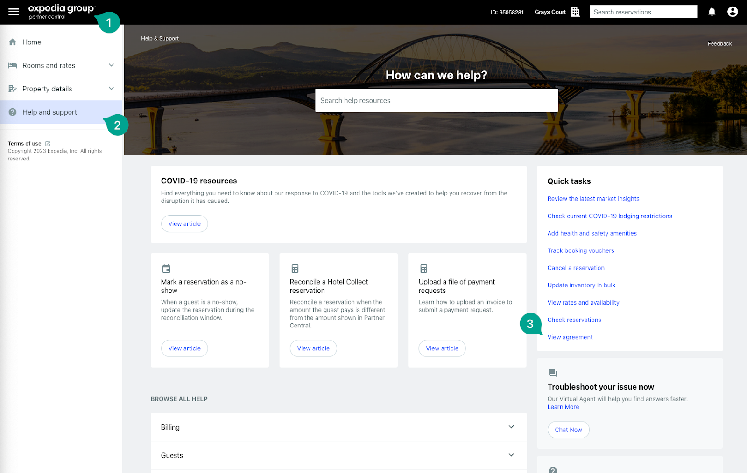
Task: Click the Quick tasks heading
Action: pyautogui.click(x=569, y=181)
